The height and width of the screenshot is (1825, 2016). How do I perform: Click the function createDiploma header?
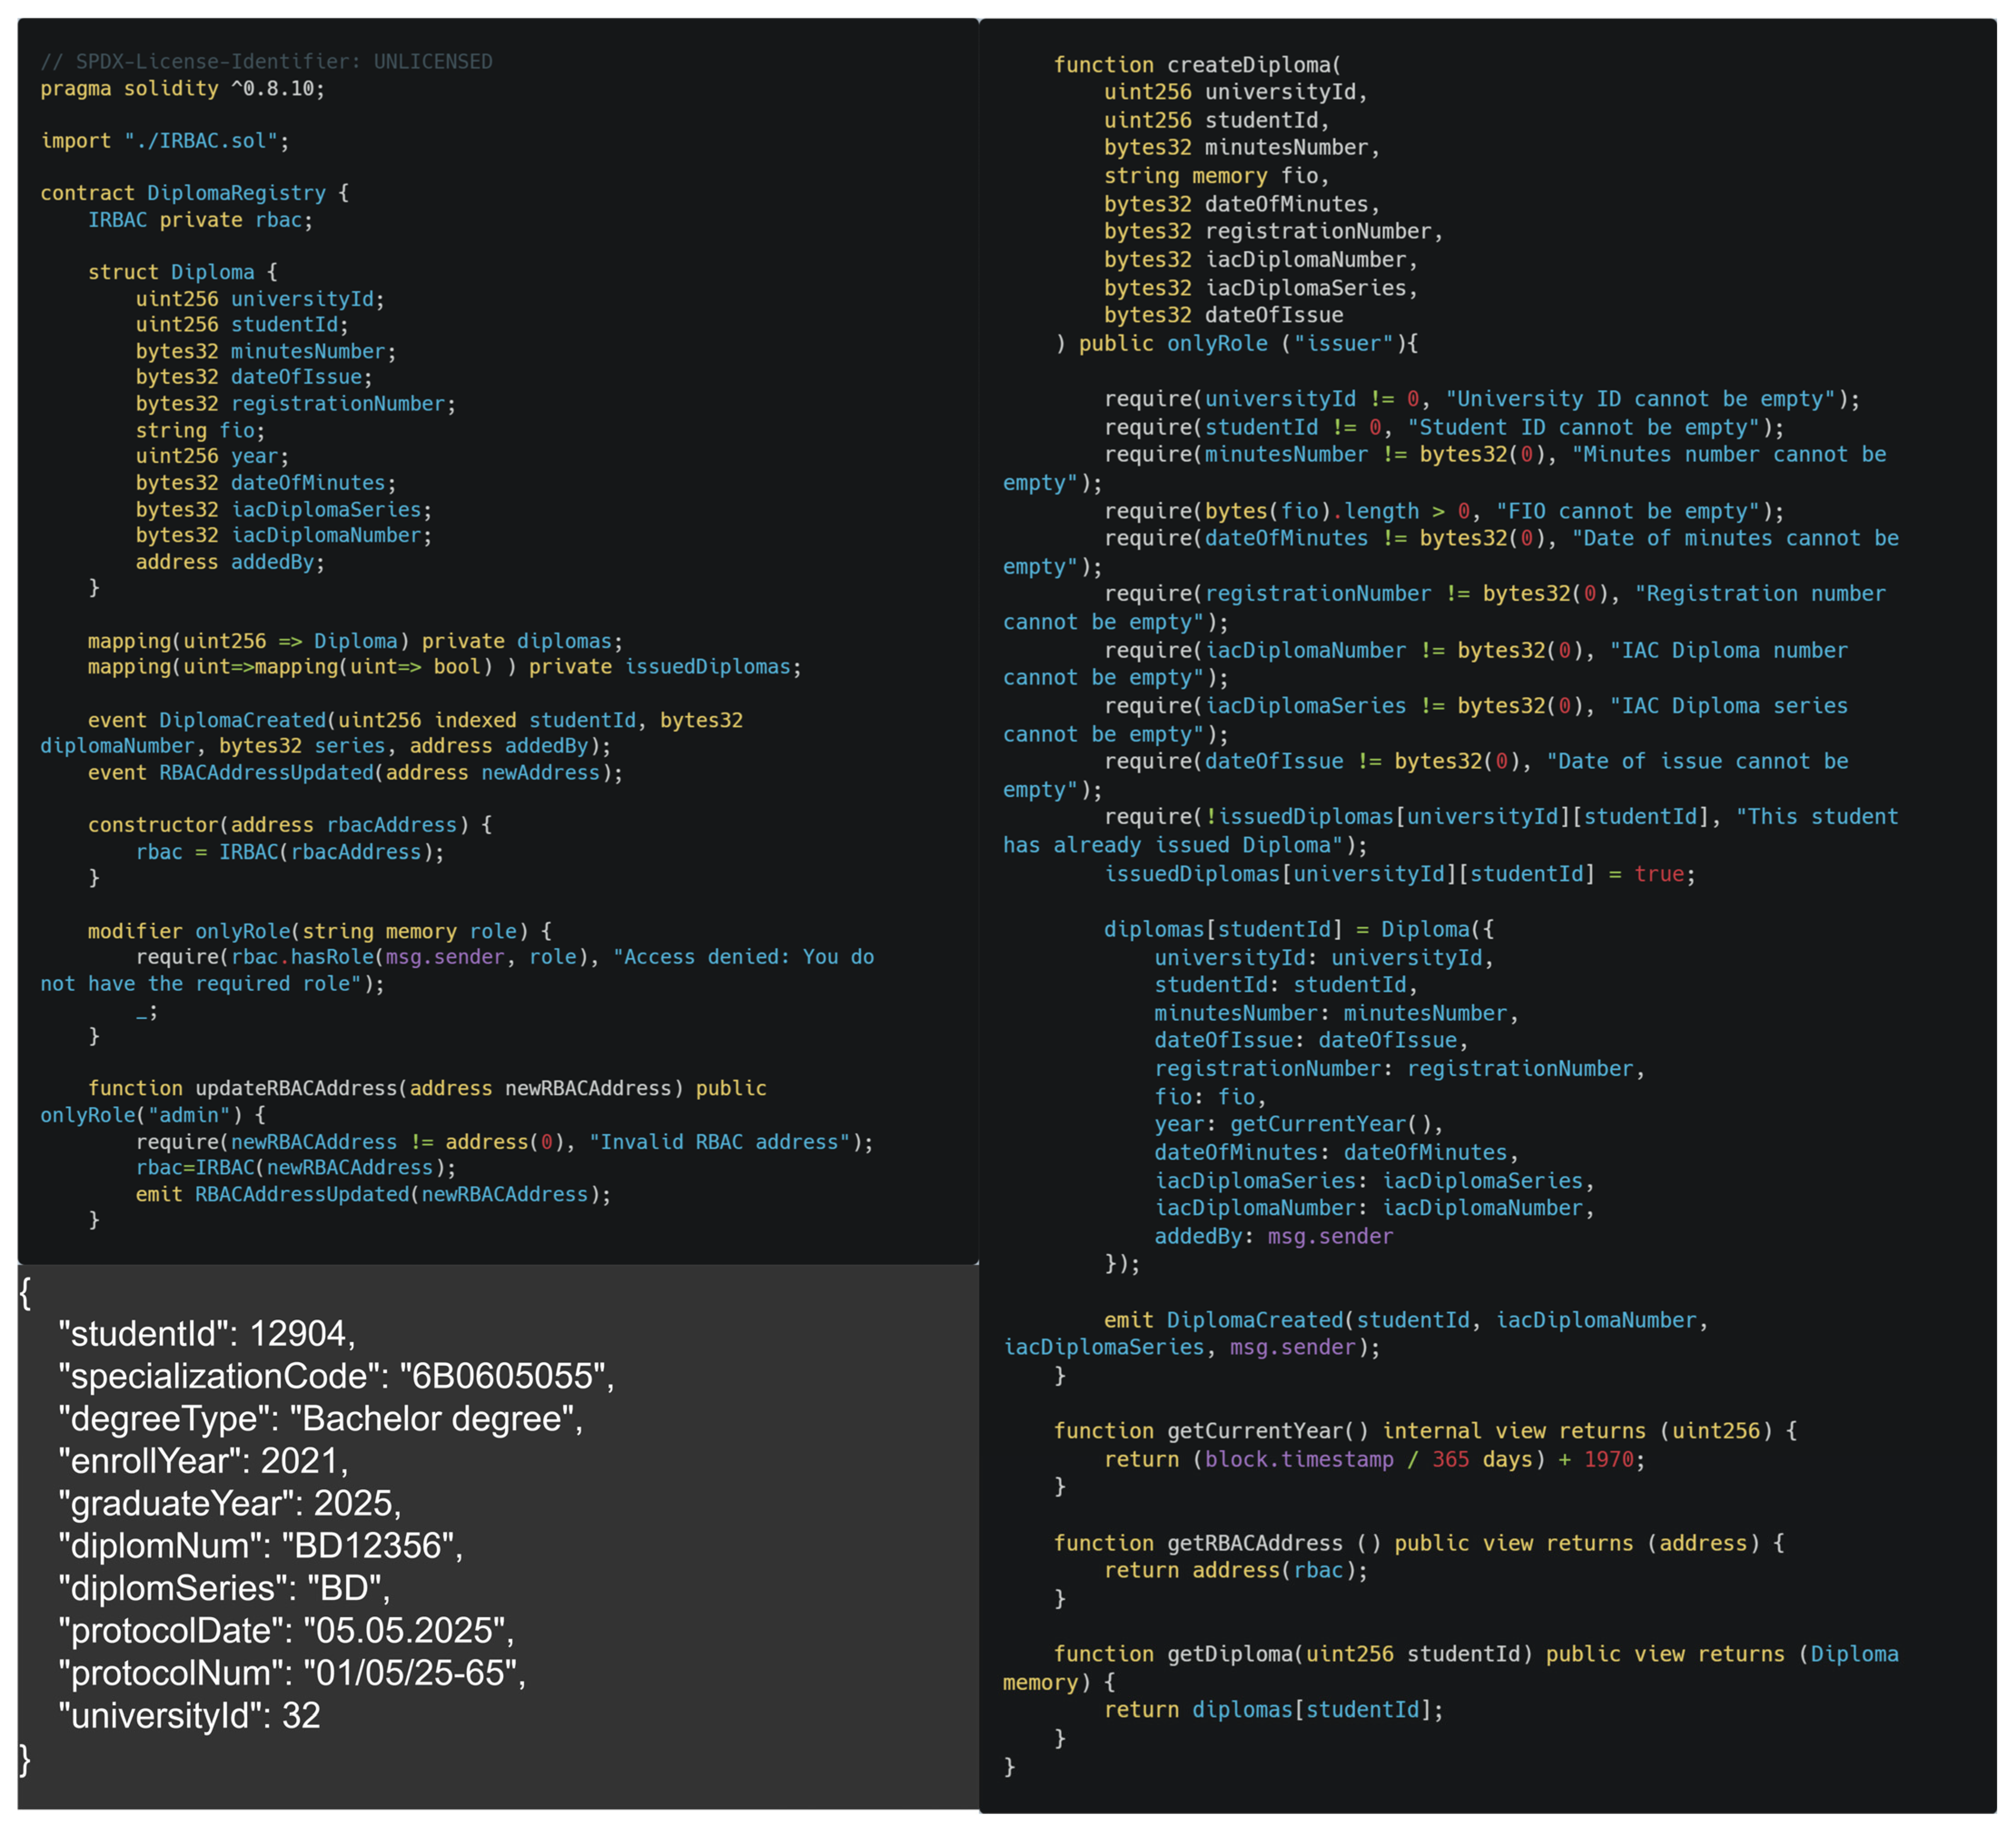(1196, 65)
